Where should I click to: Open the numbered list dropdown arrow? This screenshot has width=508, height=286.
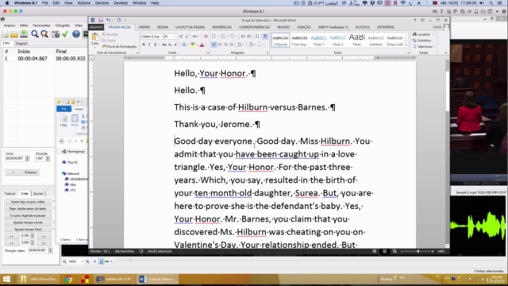227,37
